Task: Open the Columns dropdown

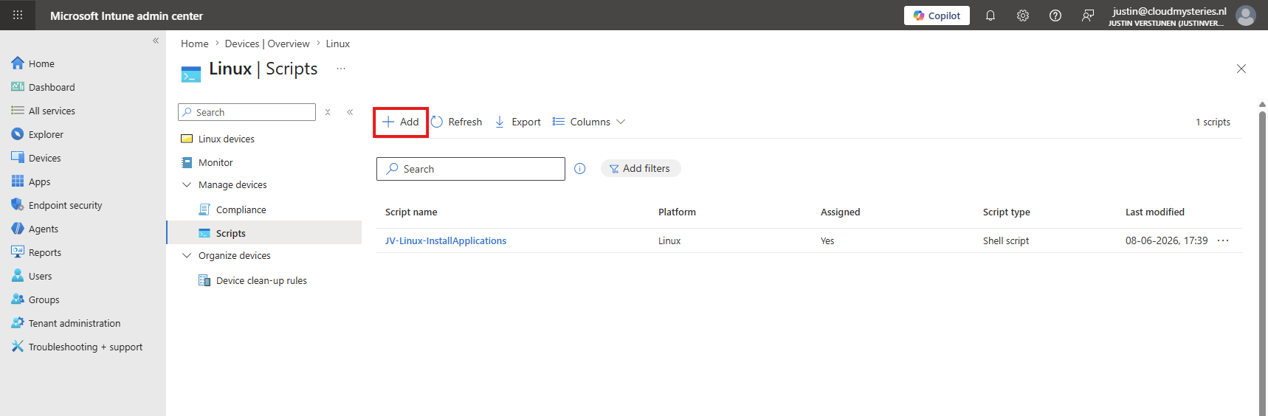Action: coord(589,122)
